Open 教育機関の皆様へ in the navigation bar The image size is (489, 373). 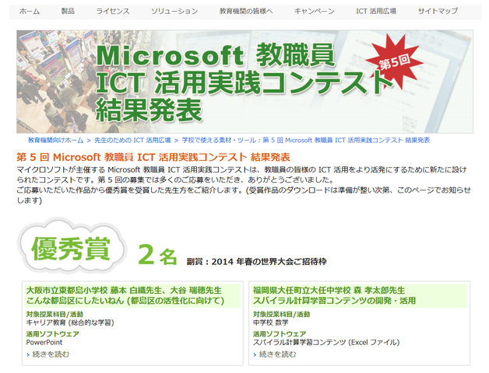(x=246, y=11)
